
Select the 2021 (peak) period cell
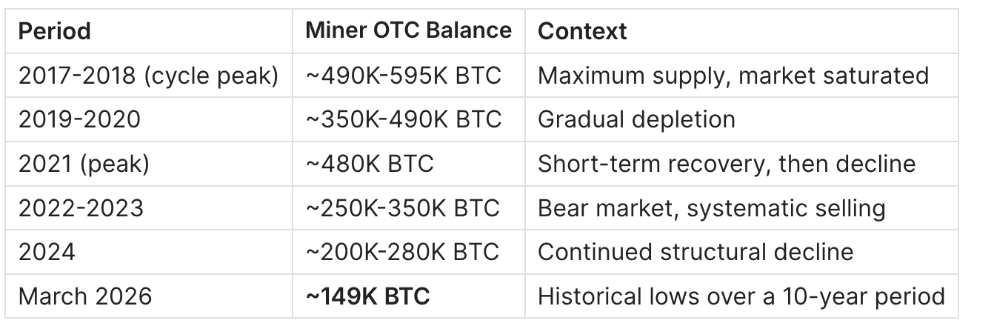(84, 164)
